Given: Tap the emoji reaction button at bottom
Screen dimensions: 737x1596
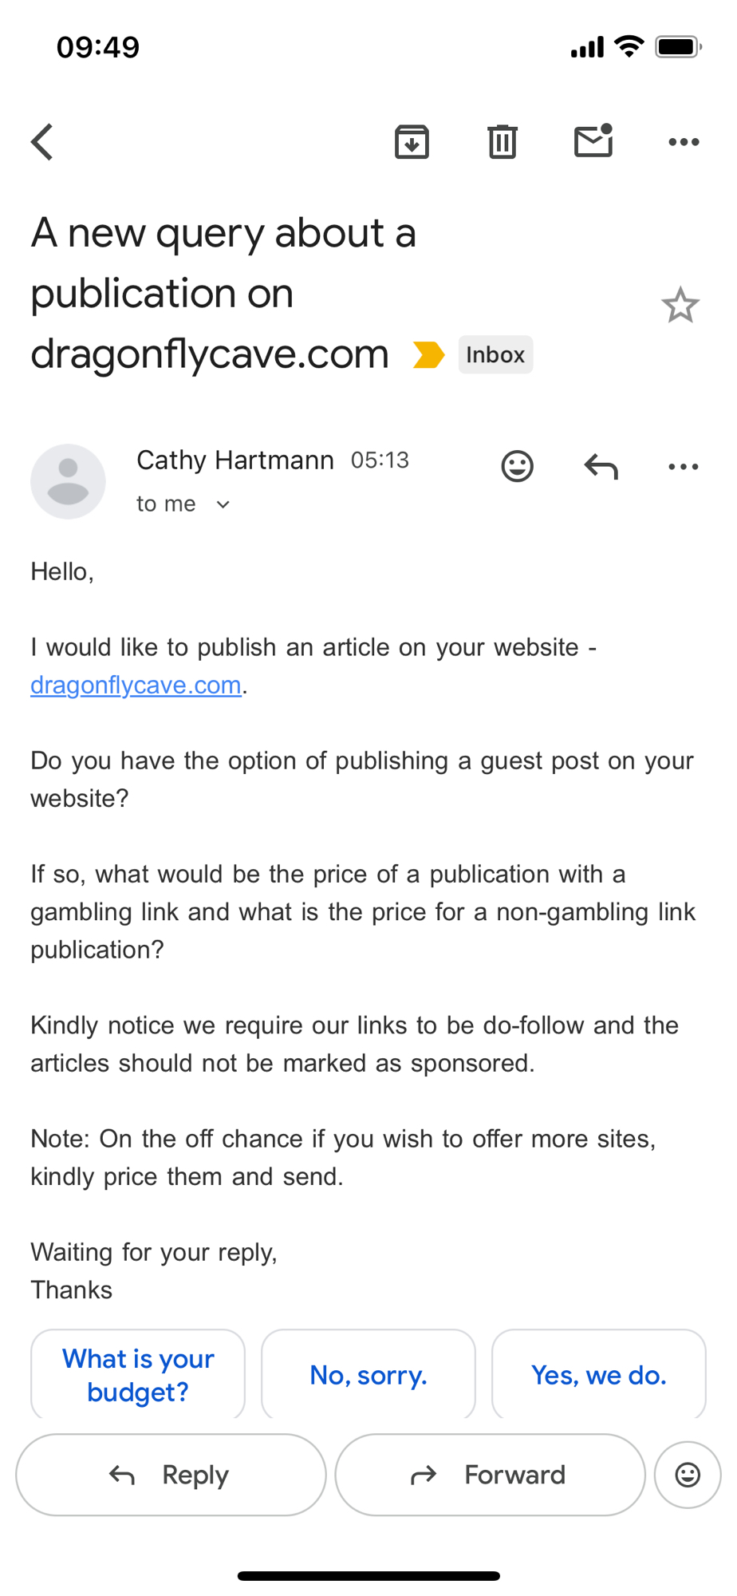Looking at the screenshot, I should click(687, 1475).
